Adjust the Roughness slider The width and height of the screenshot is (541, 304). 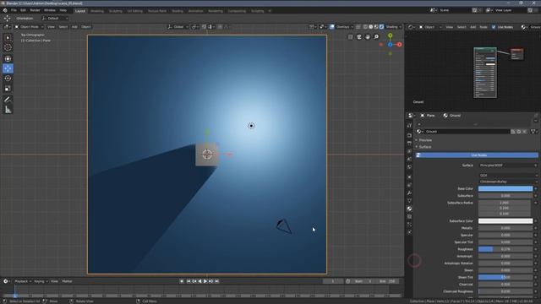[x=505, y=249]
